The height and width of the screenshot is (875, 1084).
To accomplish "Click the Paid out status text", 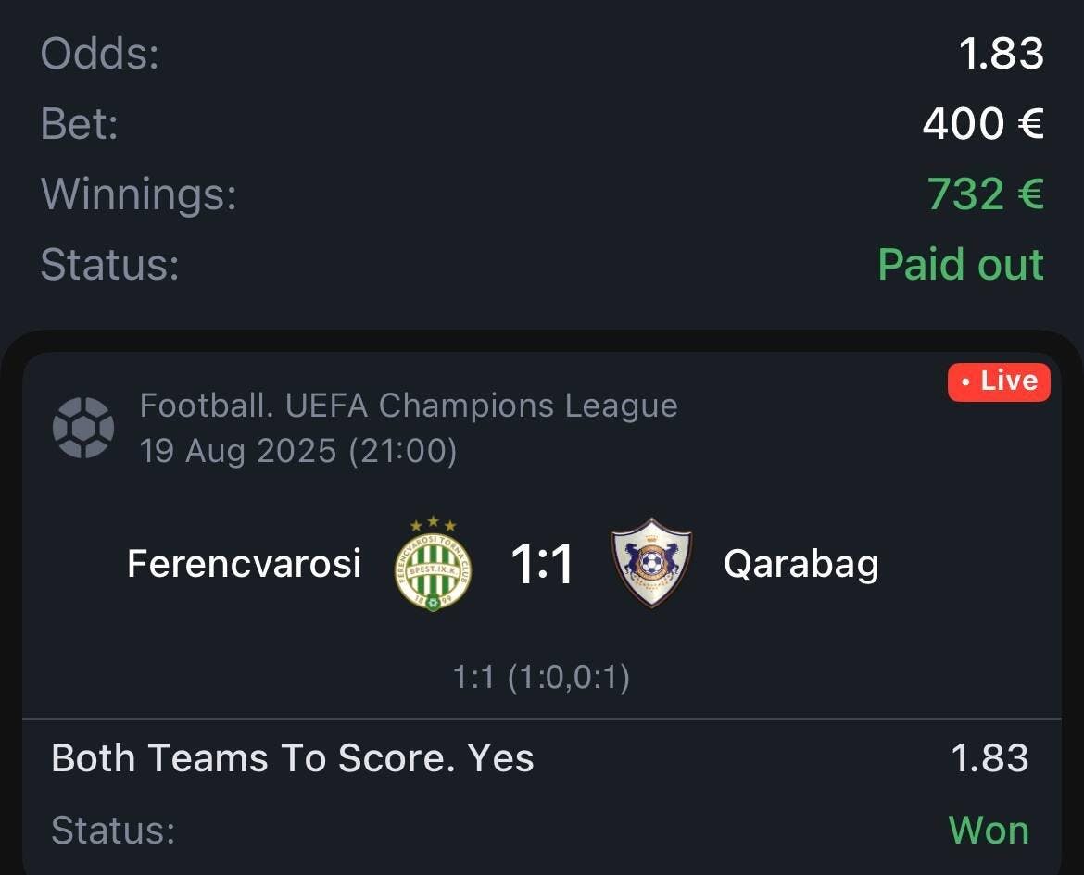I will pos(960,264).
